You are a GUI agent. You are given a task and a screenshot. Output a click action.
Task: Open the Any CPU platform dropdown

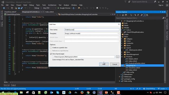[50, 8]
